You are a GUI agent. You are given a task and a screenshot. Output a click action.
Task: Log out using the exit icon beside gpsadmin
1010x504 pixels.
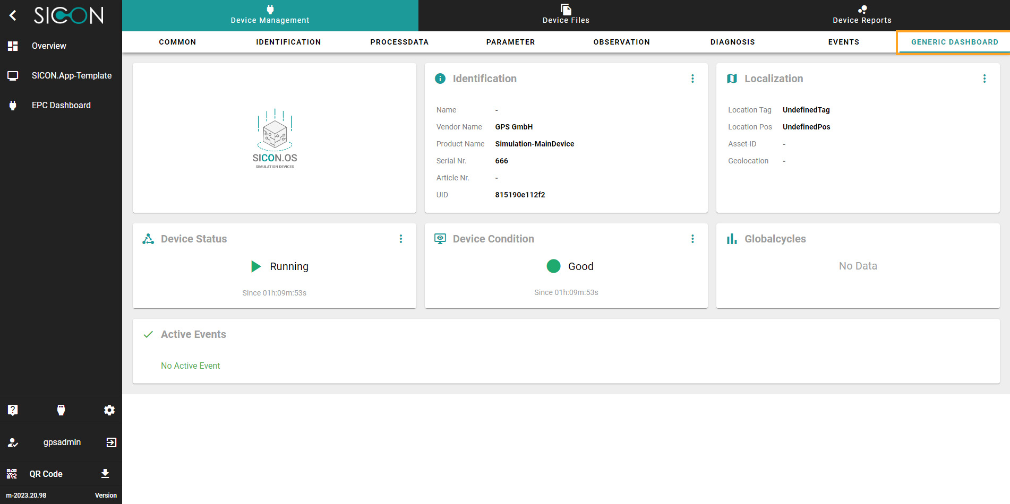[x=111, y=442]
